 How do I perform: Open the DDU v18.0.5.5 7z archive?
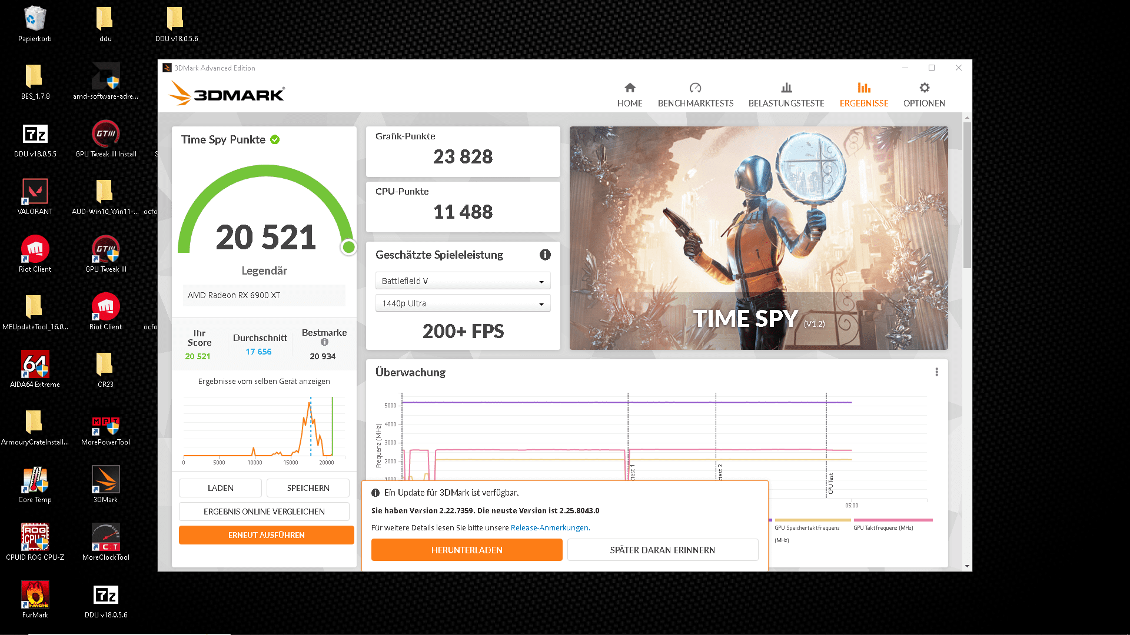(35, 139)
